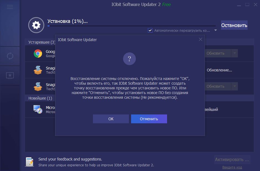The width and height of the screenshot is (260, 171).
Task: Click Обновить for the lower Snagit row
Action: [x=218, y=86]
